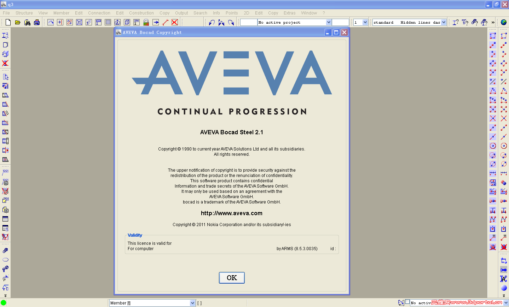
Task: Click OK in the copyright dialog
Action: (232, 278)
